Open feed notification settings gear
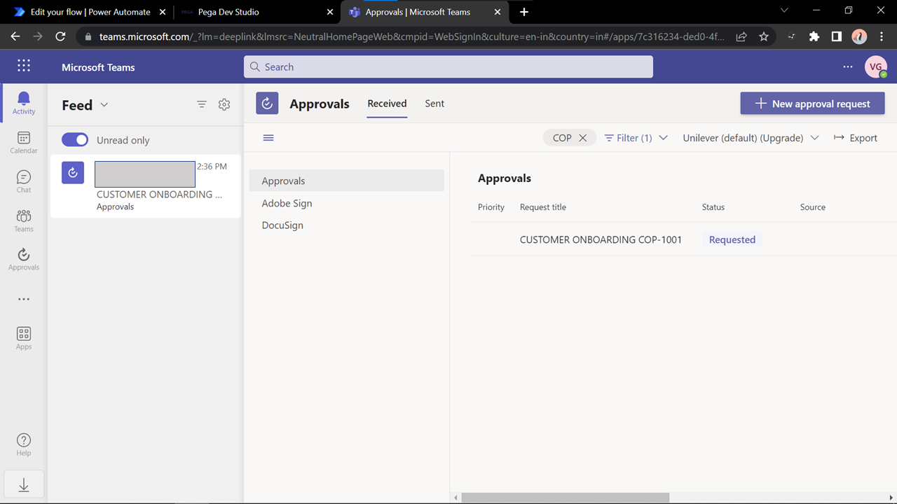The width and height of the screenshot is (897, 504). 224,104
